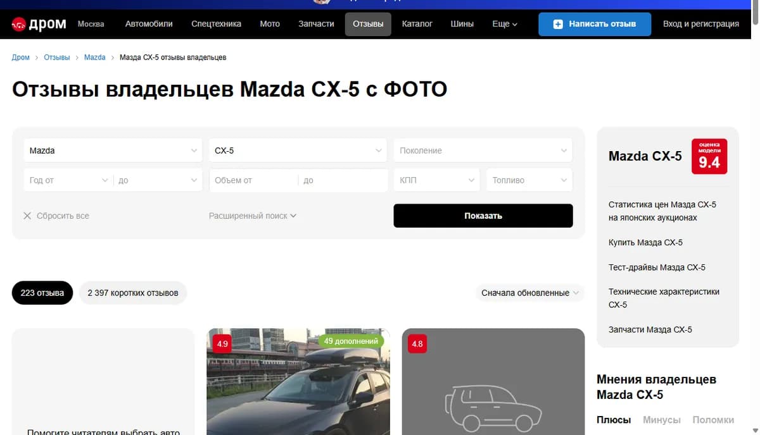Switch to Плюсы tab
This screenshot has height=435, width=760.
[x=614, y=420]
